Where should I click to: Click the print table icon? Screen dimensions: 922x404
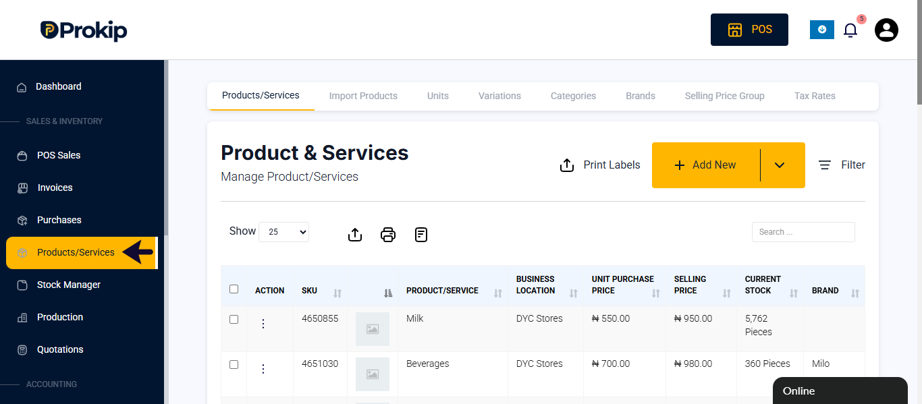pyautogui.click(x=388, y=235)
